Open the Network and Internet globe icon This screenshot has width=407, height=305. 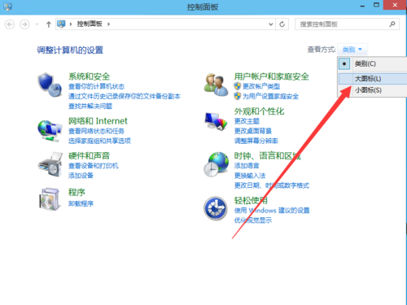click(50, 131)
